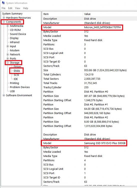
Task: Select System Summary in the tree
Action: point(12,14)
